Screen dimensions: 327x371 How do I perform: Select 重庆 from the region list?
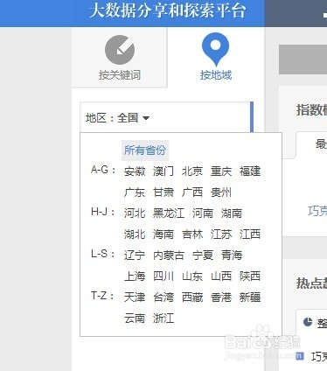click(221, 171)
